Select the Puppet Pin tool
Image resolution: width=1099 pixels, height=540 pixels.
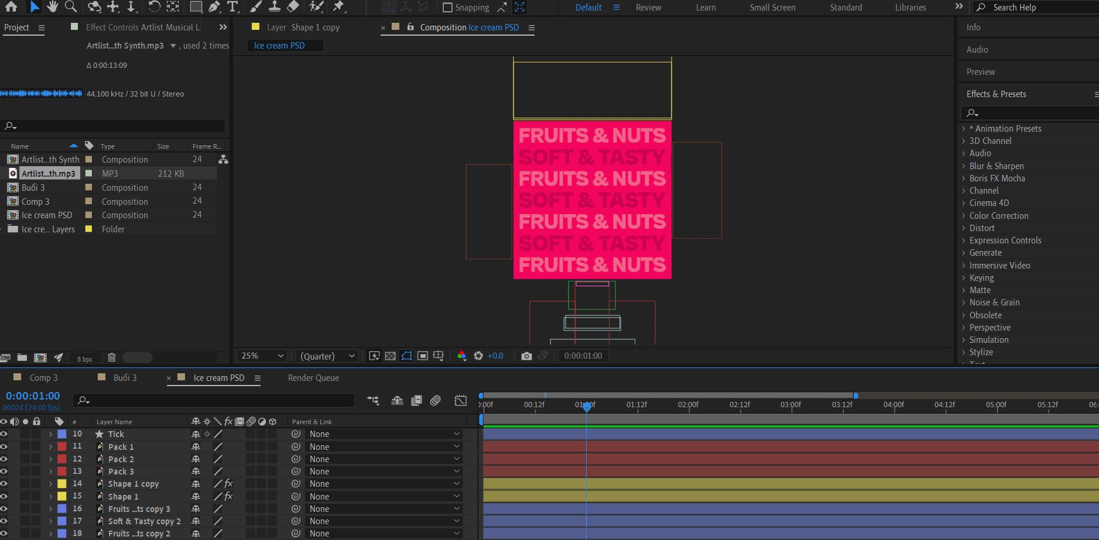coord(338,7)
